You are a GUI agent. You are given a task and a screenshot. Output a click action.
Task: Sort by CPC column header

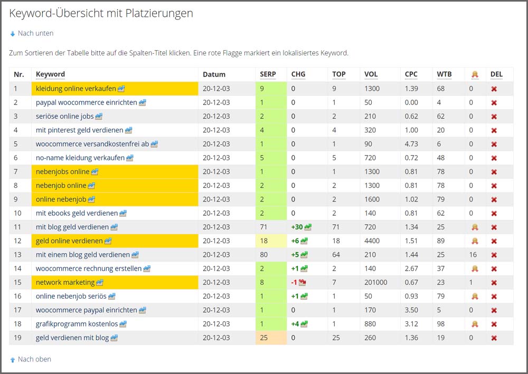(x=411, y=74)
